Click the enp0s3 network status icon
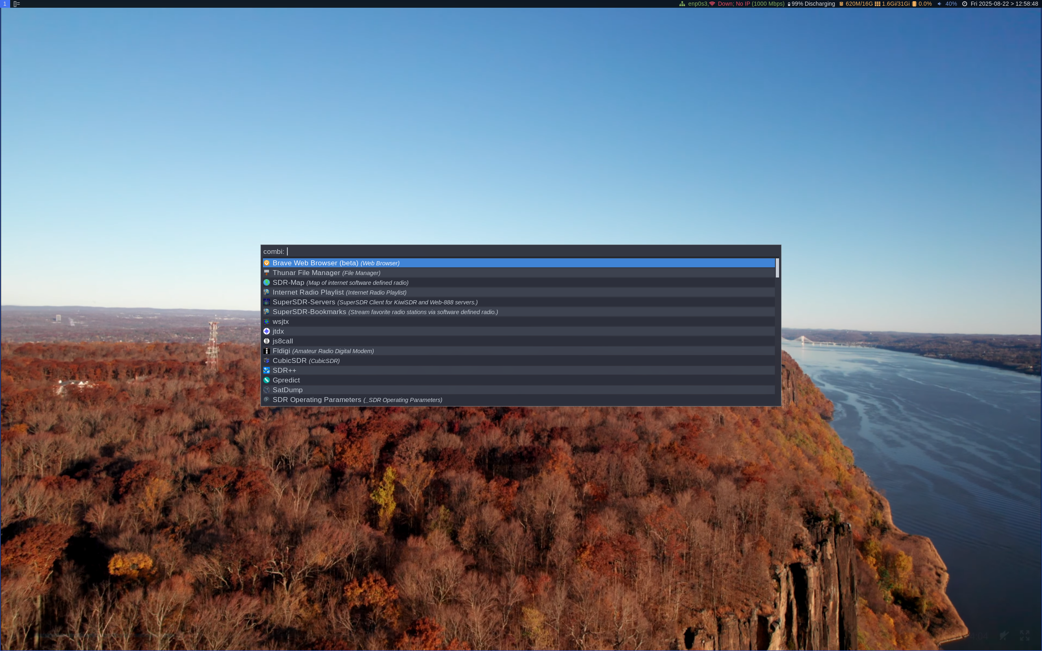This screenshot has height=651, width=1042. tap(682, 4)
